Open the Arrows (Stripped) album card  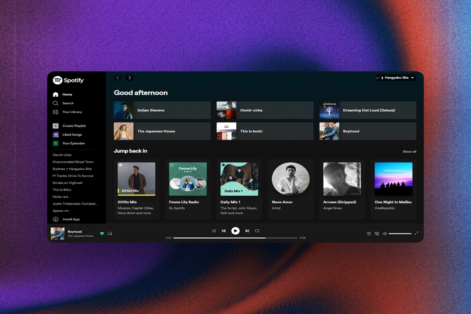(x=342, y=188)
